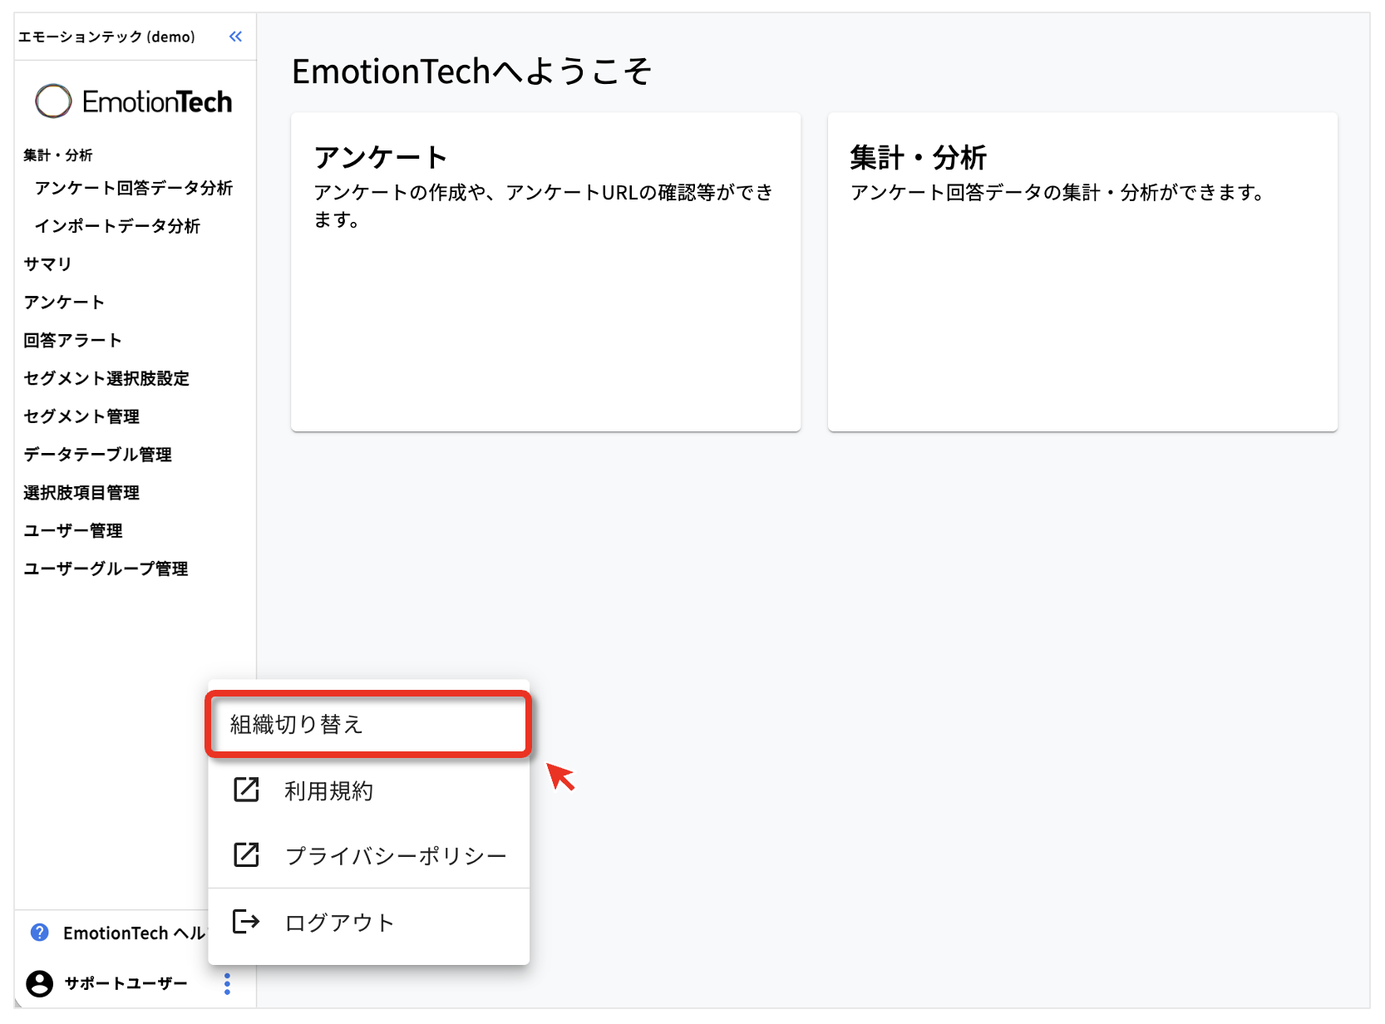The height and width of the screenshot is (1024, 1385).
Task: Click the external link icon beside プライバシーポリシー
Action: click(x=246, y=854)
